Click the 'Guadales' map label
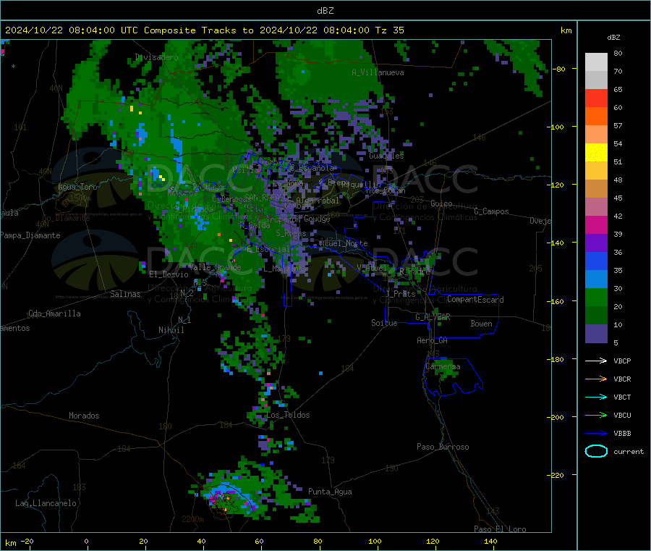 pos(386,156)
